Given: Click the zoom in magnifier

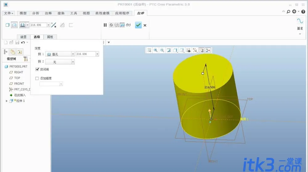Looking at the screenshot, I should pyautogui.click(x=156, y=50).
